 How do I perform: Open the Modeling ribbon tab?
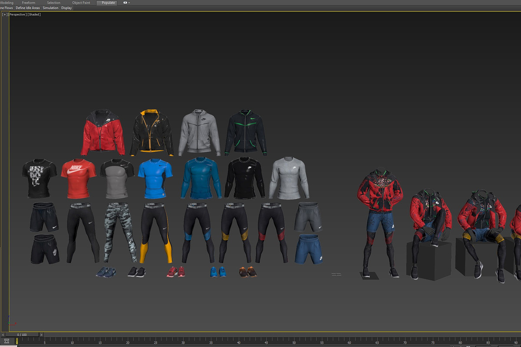[x=6, y=3]
